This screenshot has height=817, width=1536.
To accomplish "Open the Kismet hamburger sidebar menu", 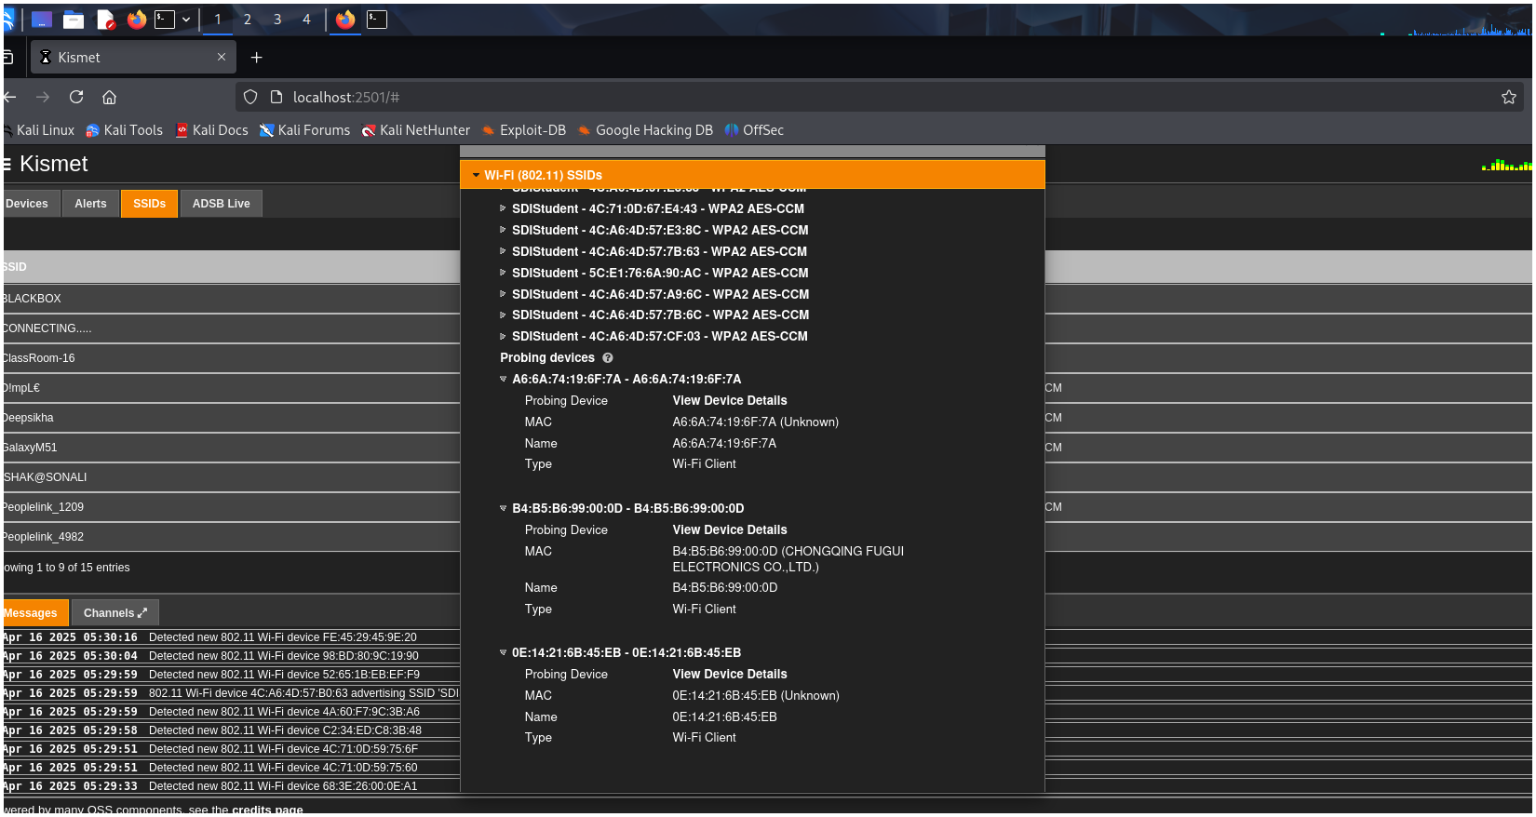I will [7, 165].
